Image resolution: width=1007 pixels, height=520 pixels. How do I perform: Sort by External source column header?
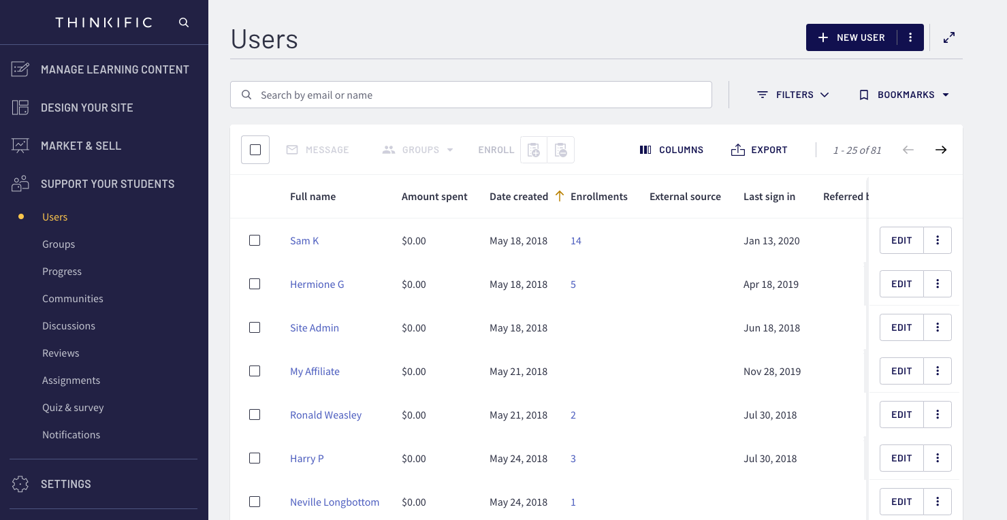pos(685,197)
